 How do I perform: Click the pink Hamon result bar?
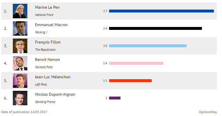[136, 63]
